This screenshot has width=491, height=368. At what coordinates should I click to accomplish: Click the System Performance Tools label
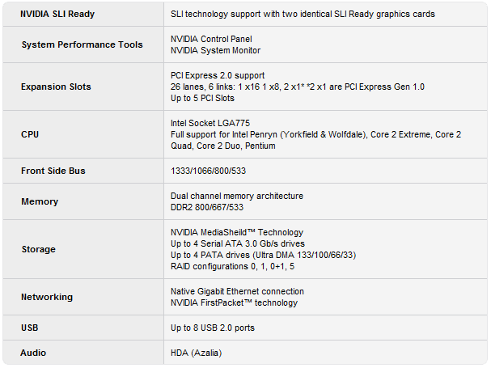[82, 44]
